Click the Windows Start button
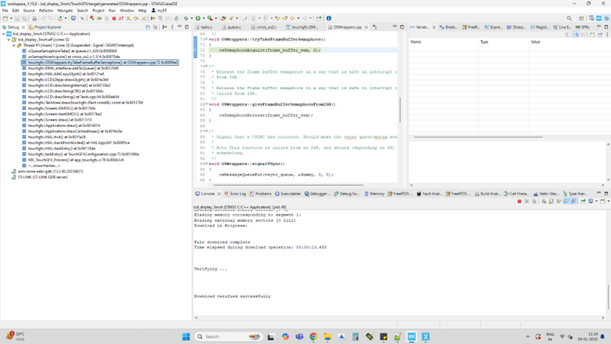Screen dimensions: 611x344 click(x=186, y=336)
